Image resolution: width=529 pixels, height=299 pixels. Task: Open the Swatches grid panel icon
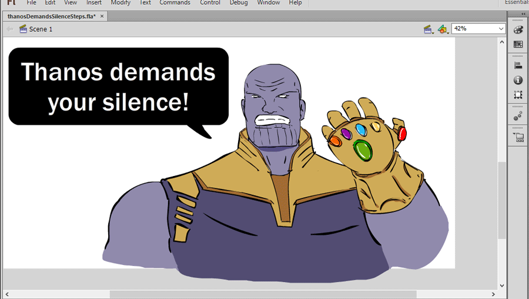[x=518, y=44]
